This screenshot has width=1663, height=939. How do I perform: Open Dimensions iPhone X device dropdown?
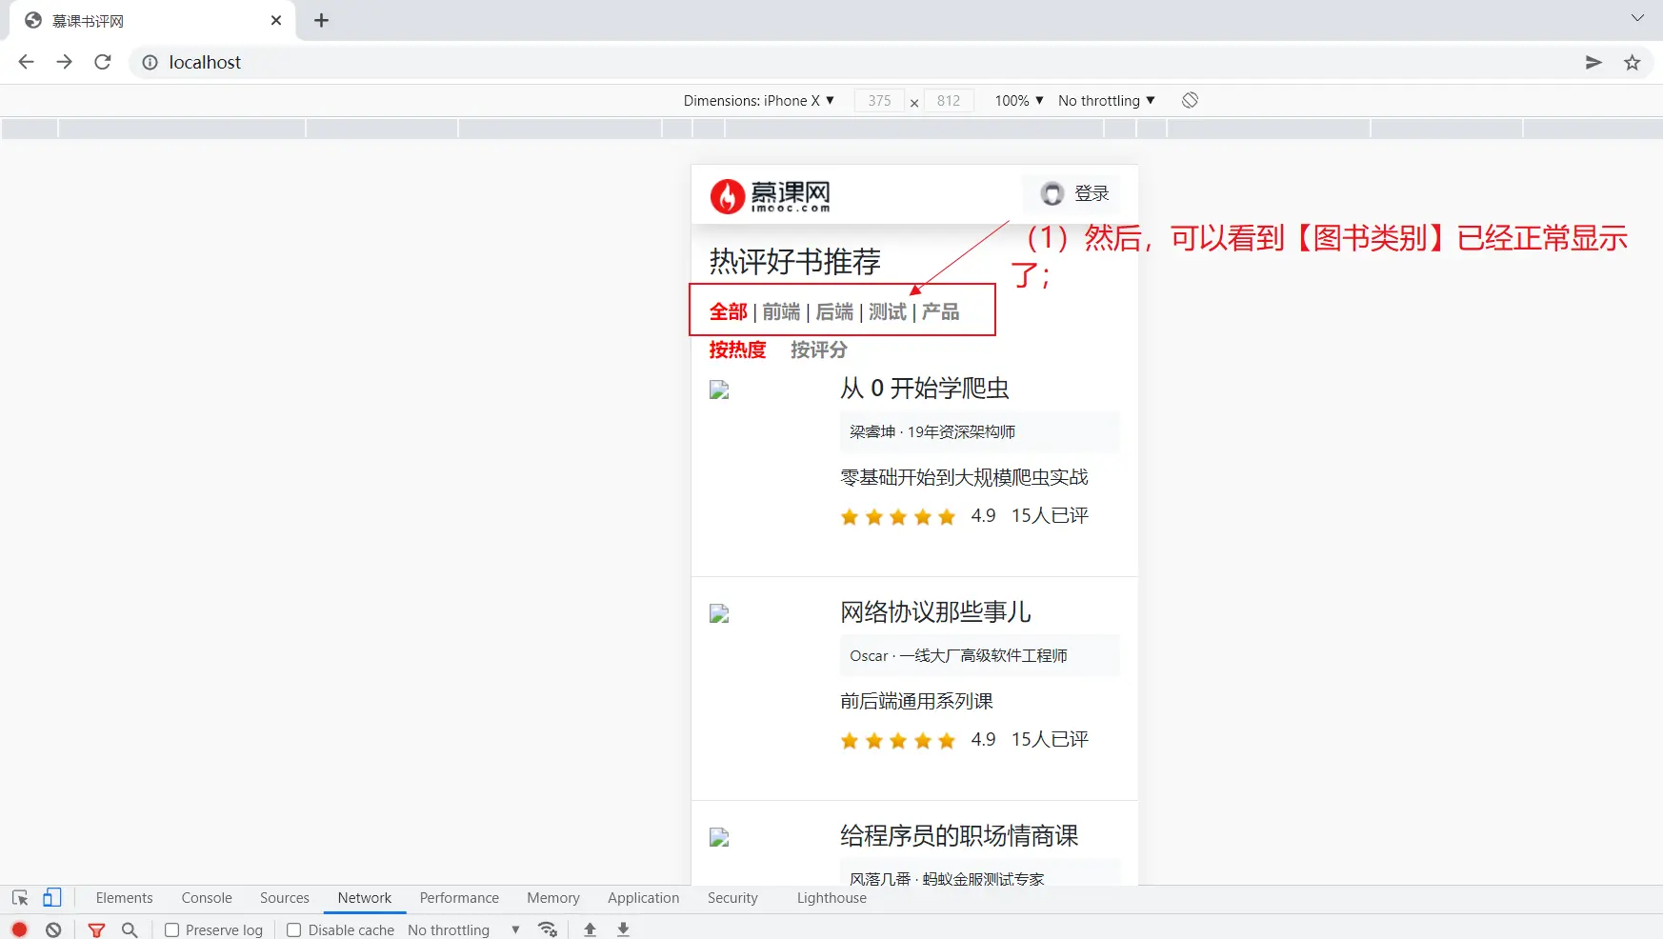[x=758, y=100]
